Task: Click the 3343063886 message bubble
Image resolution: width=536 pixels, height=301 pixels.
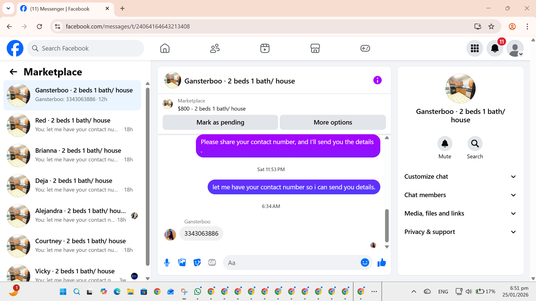Action: coord(201,233)
